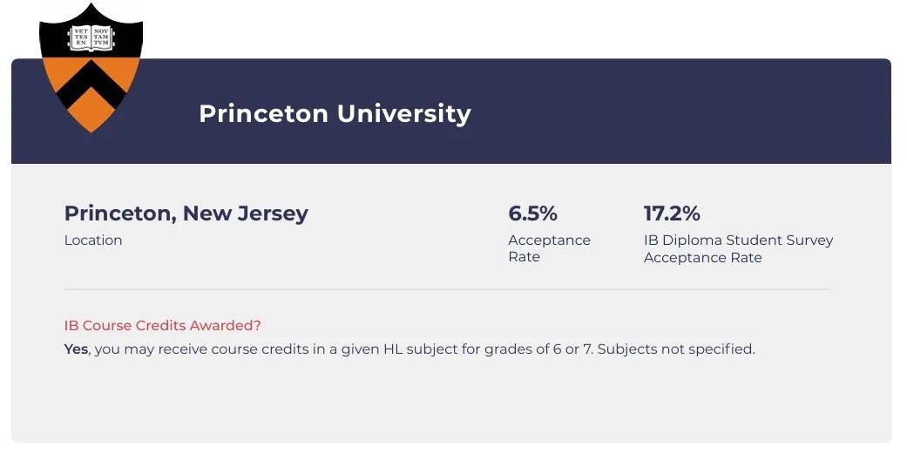
Task: Click the dark navy header banner
Action: (x=451, y=111)
